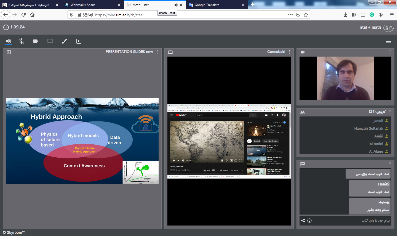398x236 pixels.
Task: Open PRESENTATION SLIDES panel options menu
Action: (157, 52)
